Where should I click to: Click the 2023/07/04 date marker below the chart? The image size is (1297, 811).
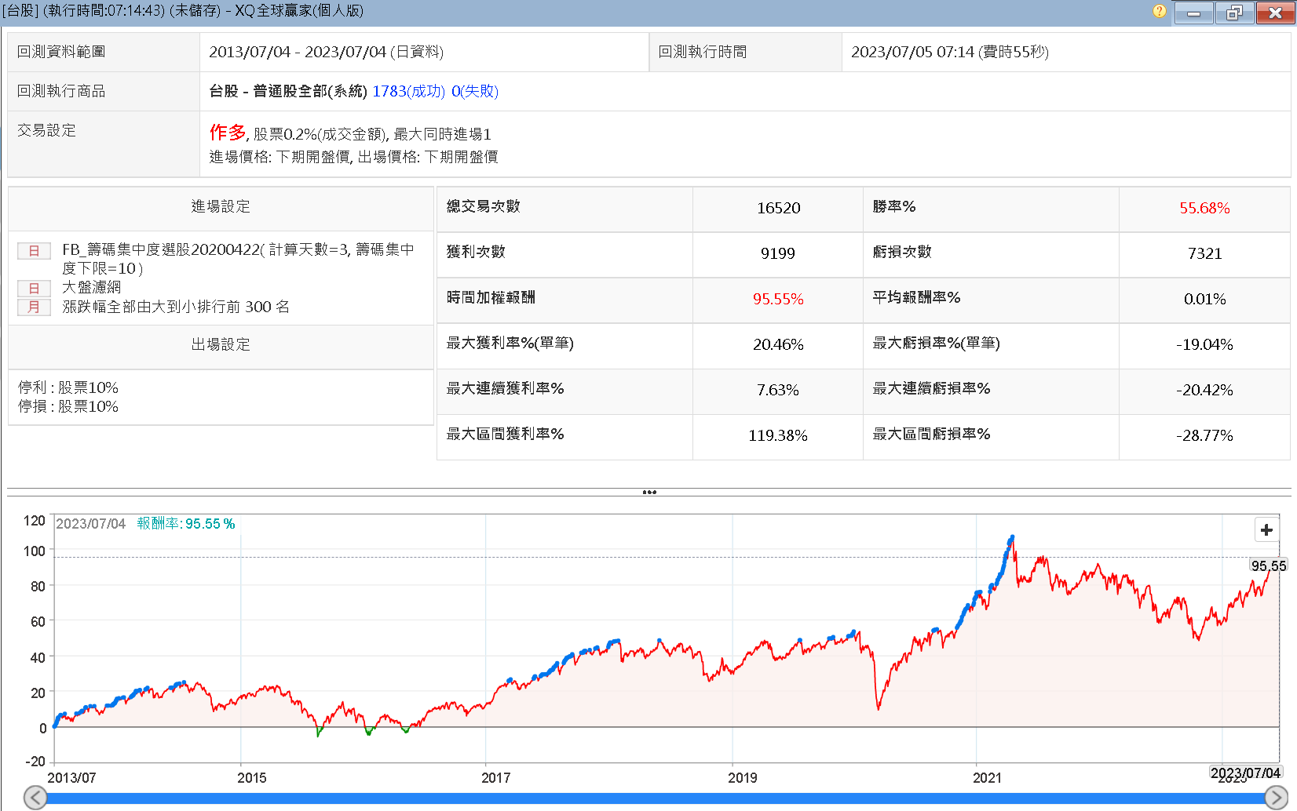[x=1246, y=772]
